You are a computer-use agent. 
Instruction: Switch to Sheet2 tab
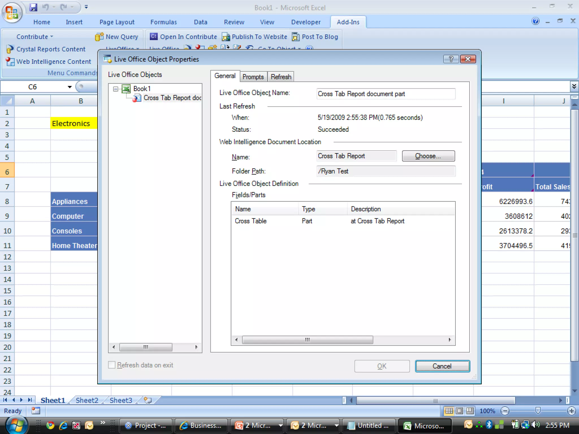tap(87, 400)
